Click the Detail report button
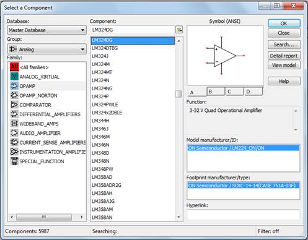Image resolution: width=308 pixels, height=240 pixels. [x=284, y=56]
